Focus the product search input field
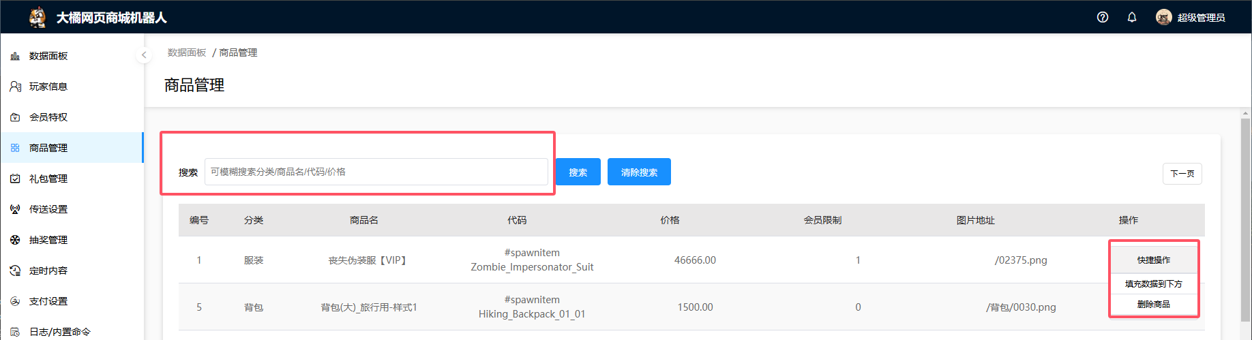This screenshot has height=340, width=1252. tap(376, 172)
